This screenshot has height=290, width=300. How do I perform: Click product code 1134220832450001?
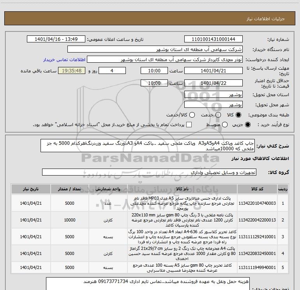click(x=257, y=253)
